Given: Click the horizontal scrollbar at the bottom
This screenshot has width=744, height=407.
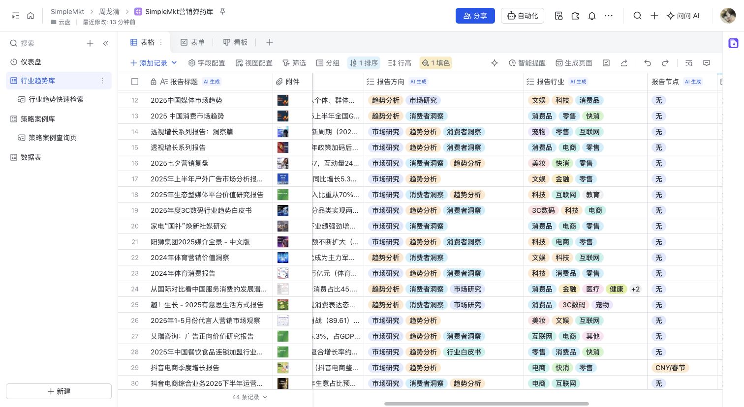Looking at the screenshot, I should coord(486,404).
